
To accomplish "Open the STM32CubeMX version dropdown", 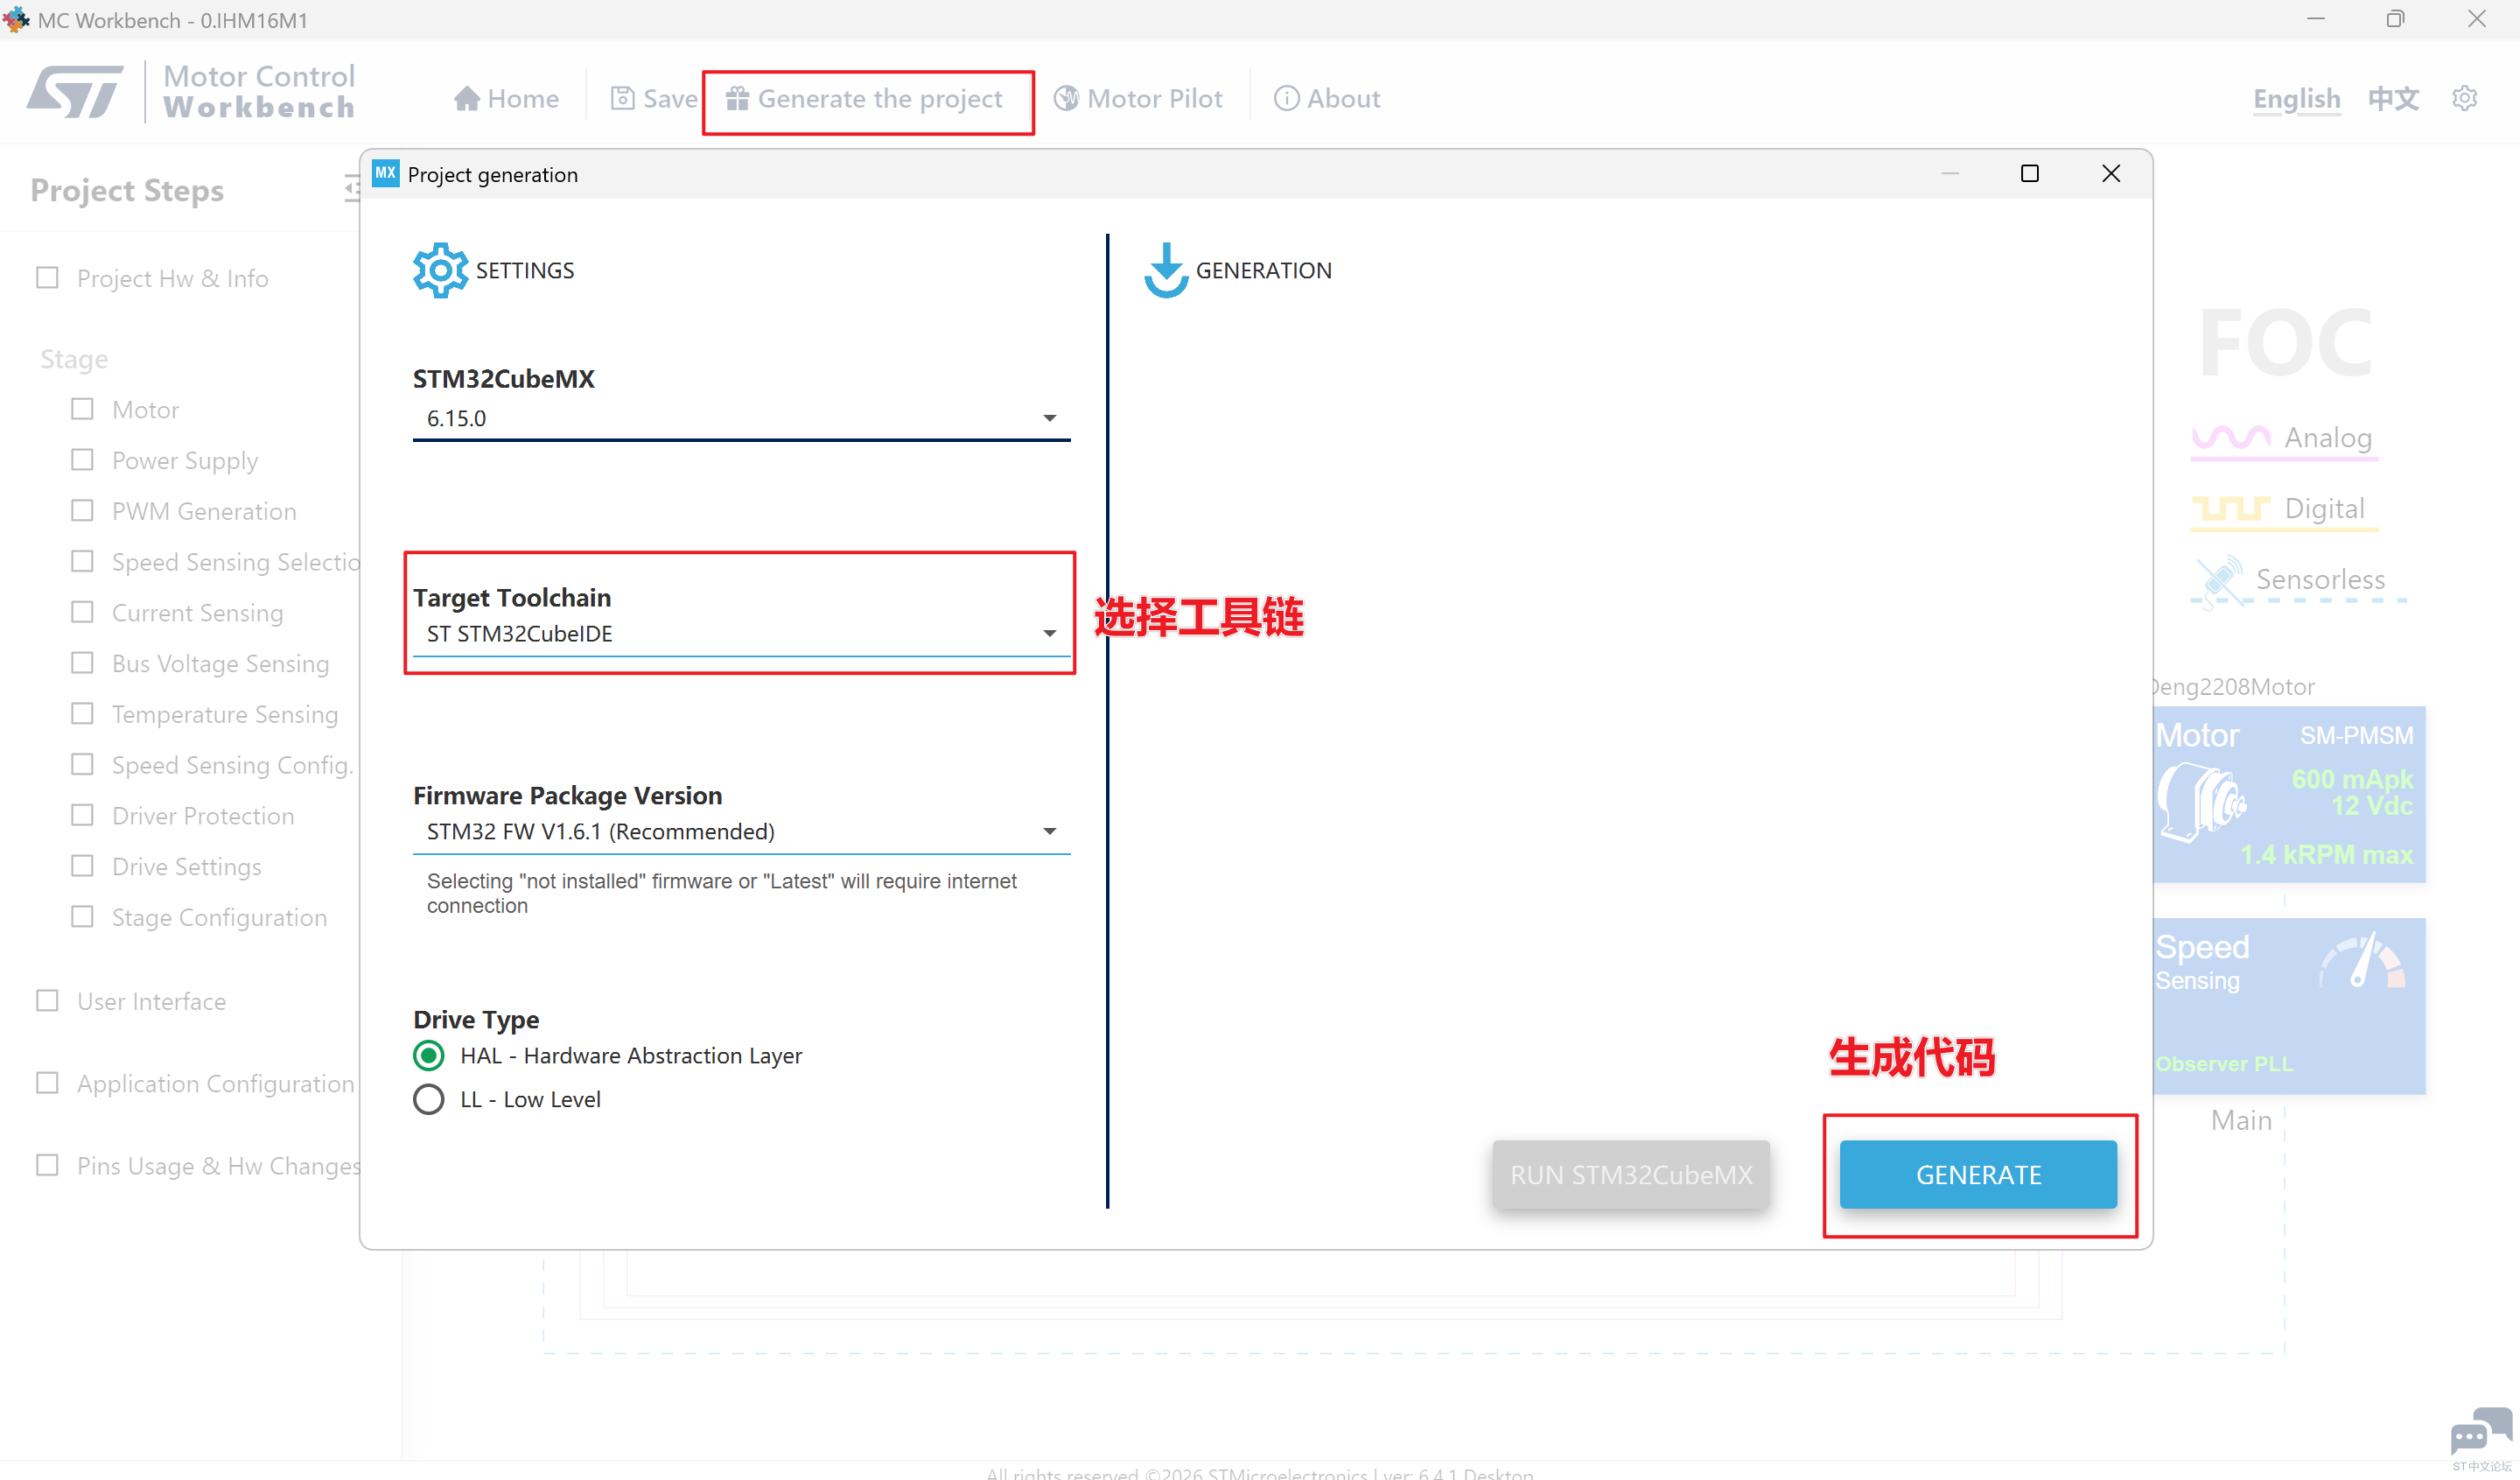I will 741,418.
